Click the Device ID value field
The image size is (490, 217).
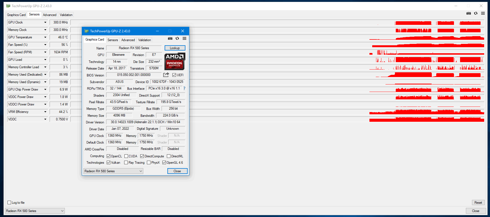click(168, 82)
